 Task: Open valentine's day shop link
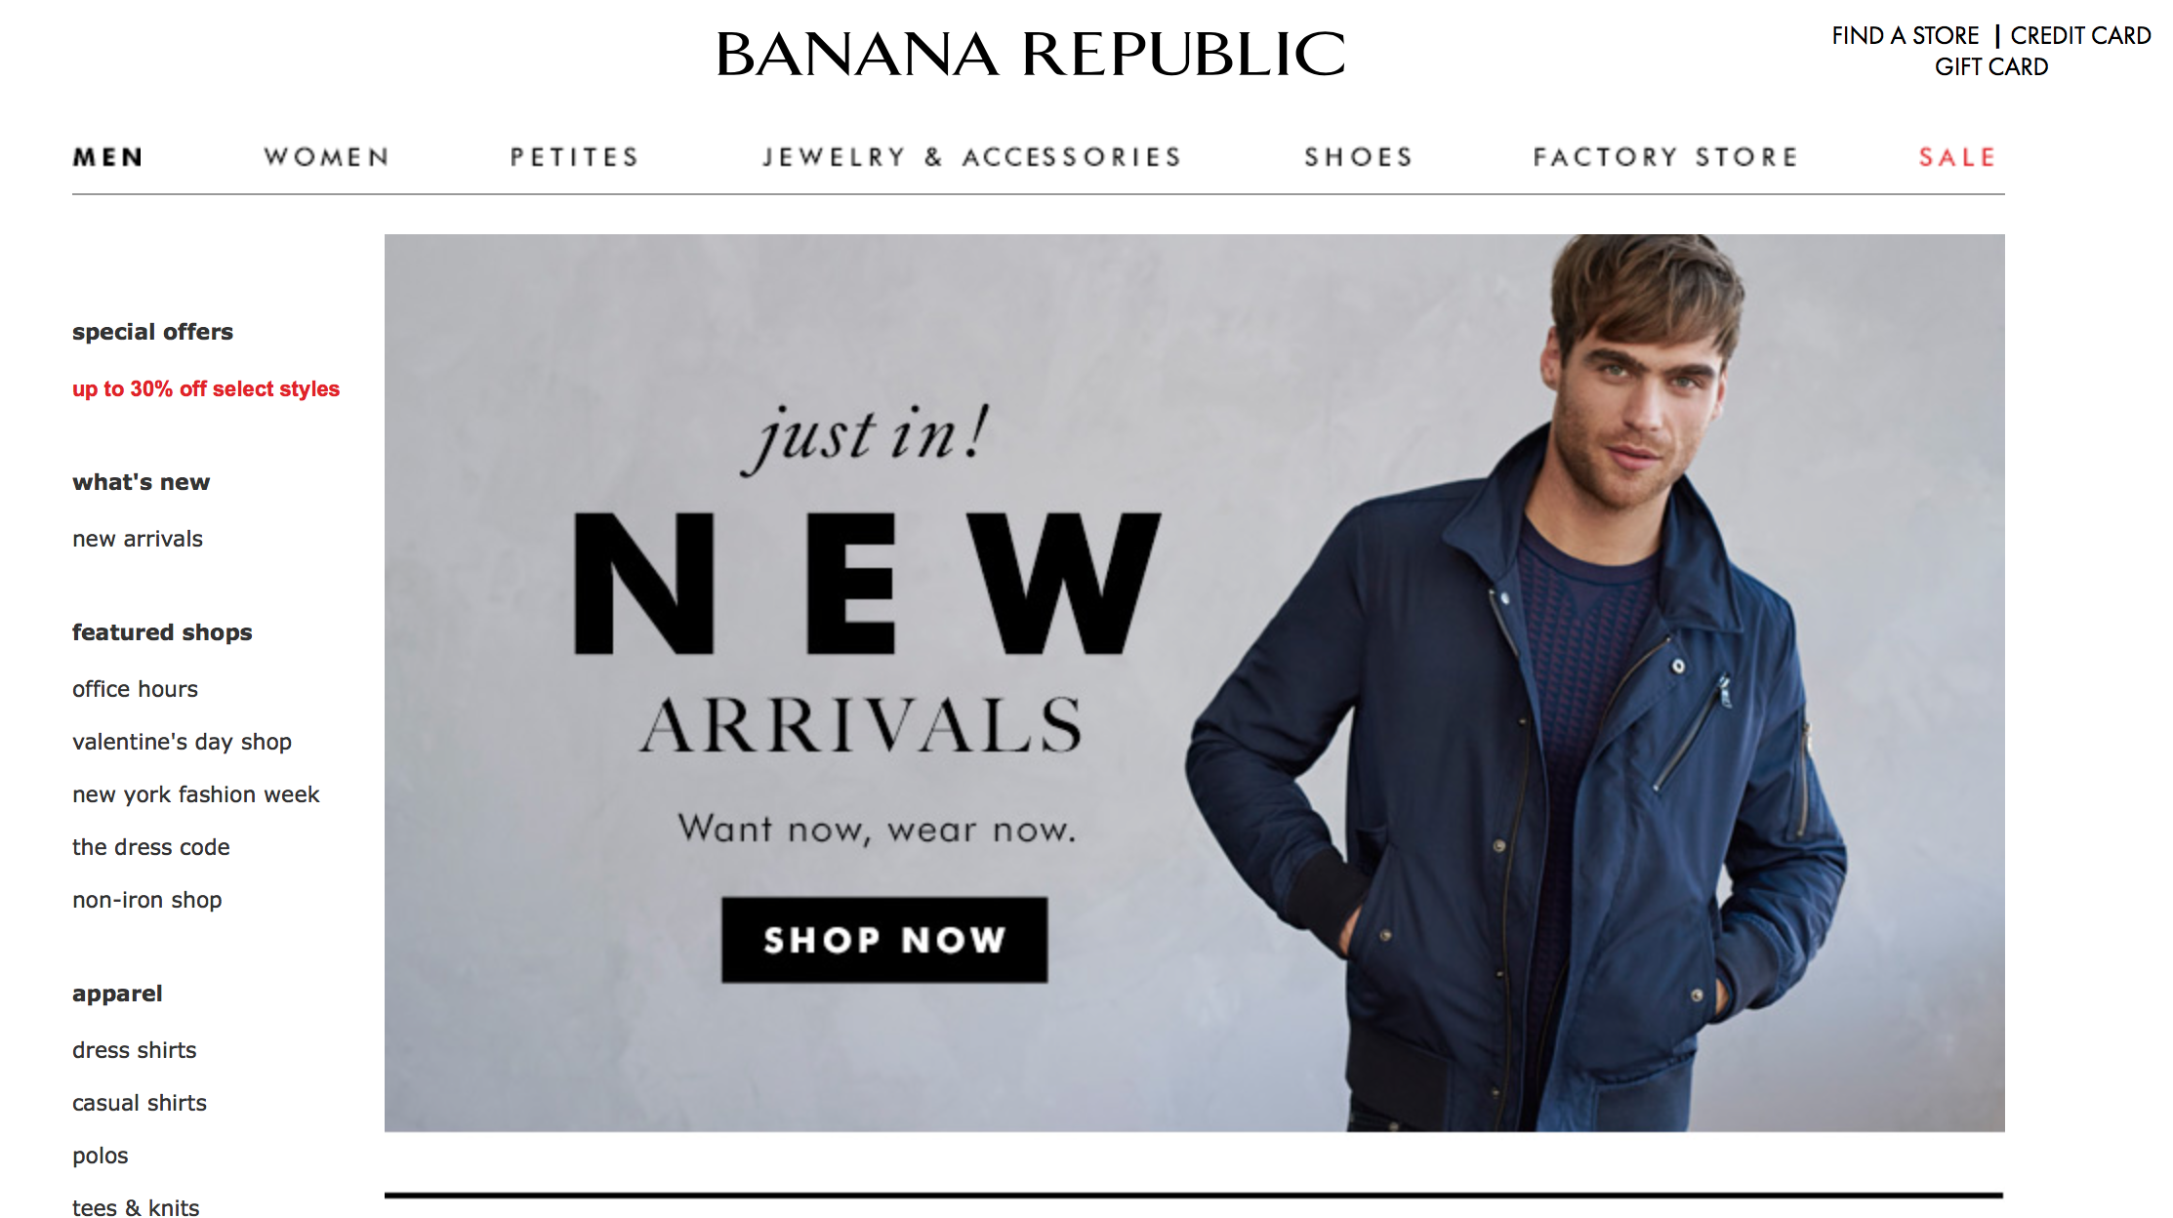(182, 742)
